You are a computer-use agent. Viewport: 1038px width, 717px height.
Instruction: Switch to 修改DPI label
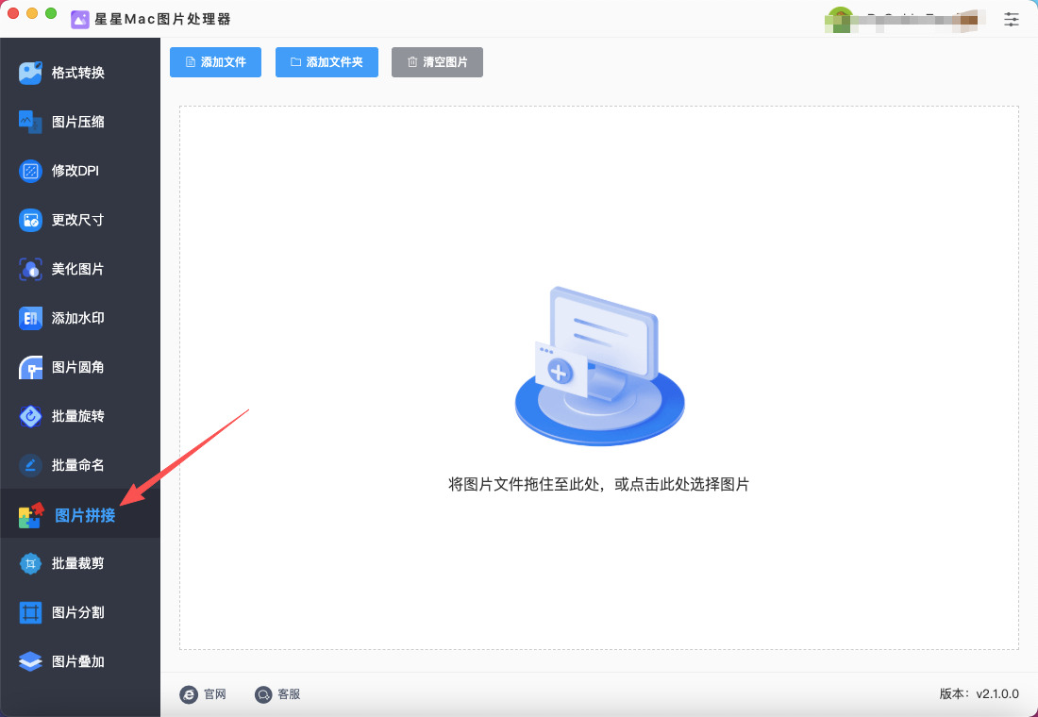(75, 171)
